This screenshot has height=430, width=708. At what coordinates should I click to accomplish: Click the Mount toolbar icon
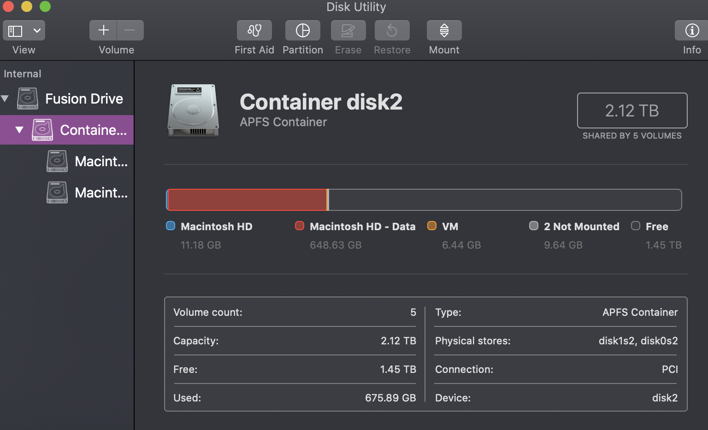[444, 30]
